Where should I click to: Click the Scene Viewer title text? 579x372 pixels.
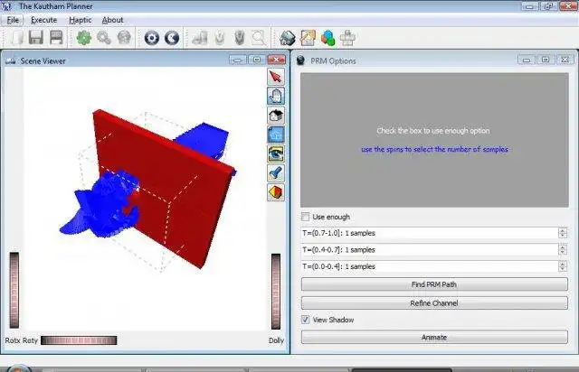pyautogui.click(x=43, y=61)
